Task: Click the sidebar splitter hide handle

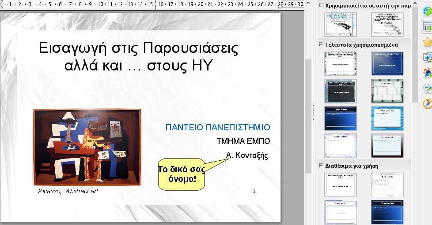Action: click(x=313, y=112)
